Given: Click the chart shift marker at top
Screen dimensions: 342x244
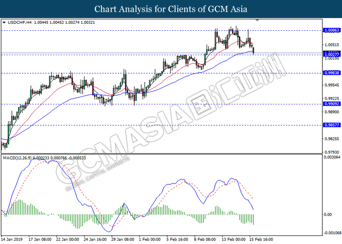Looking at the screenshot, I should click(257, 20).
